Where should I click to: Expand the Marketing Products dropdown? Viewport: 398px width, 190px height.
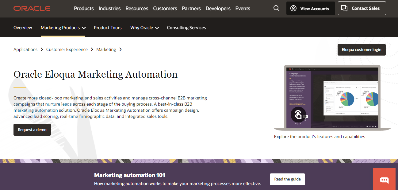tap(63, 28)
